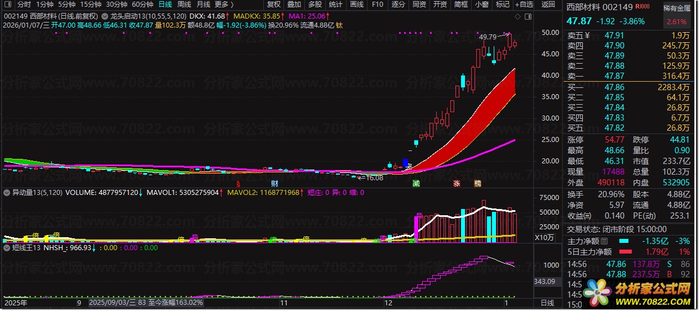
Task: Select the 60分钟 period tab
Action: (143, 5)
